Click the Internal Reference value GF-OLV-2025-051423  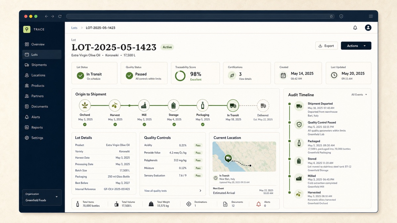pyautogui.click(x=117, y=189)
